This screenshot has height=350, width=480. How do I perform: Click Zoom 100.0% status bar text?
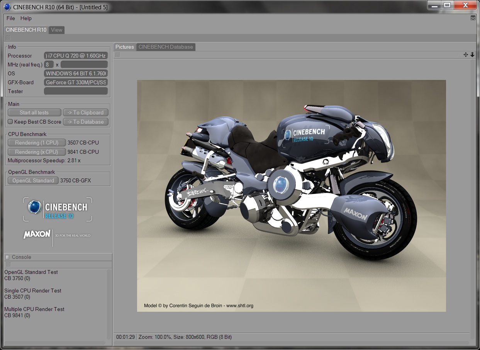[x=154, y=337]
